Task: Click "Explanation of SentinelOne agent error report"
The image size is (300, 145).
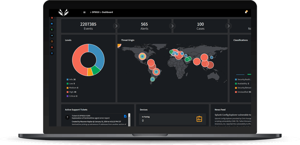Action: point(90,118)
